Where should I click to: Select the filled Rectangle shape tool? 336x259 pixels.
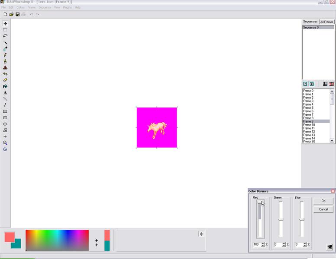pos(5,111)
